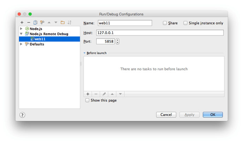The width and height of the screenshot is (247, 141).
Task: Sort configurations alphabetically
Action: (x=69, y=22)
